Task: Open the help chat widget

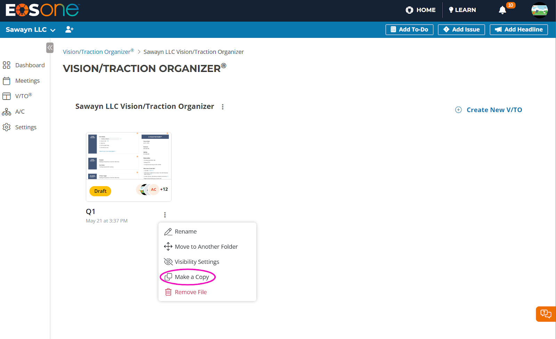Action: pos(546,314)
